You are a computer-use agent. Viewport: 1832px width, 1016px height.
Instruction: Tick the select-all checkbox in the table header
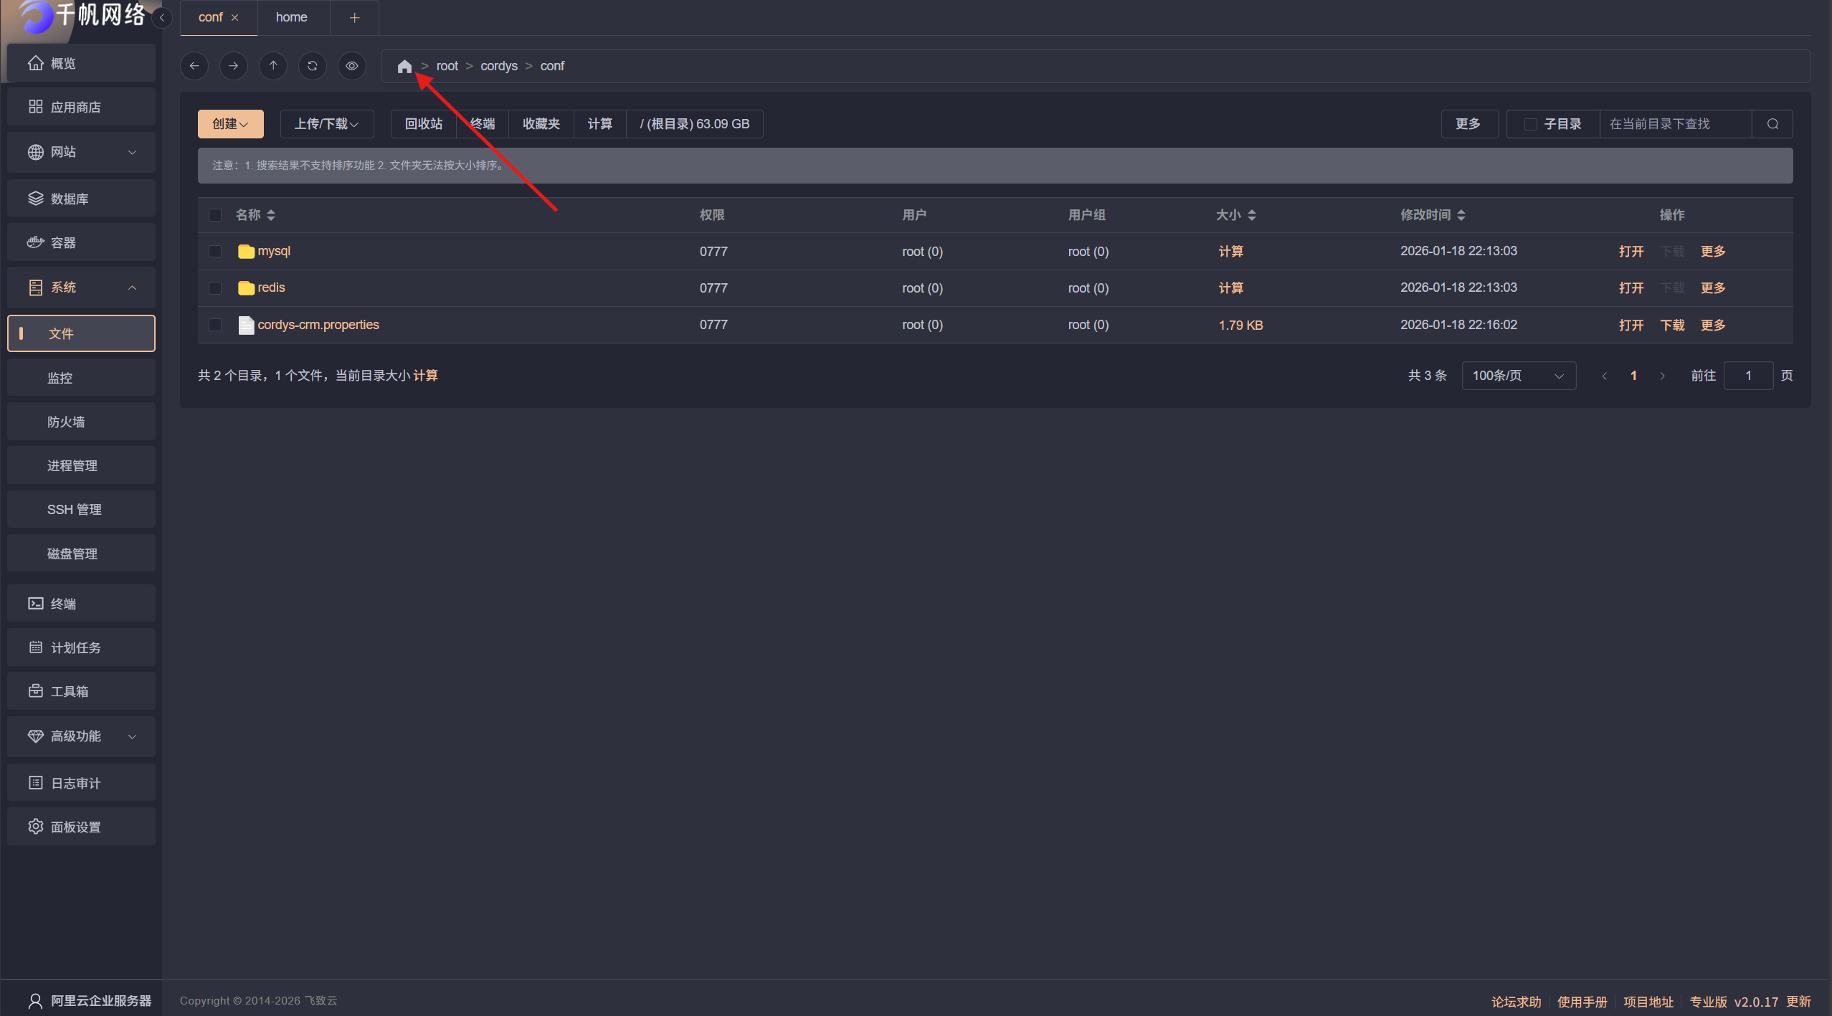click(x=215, y=215)
